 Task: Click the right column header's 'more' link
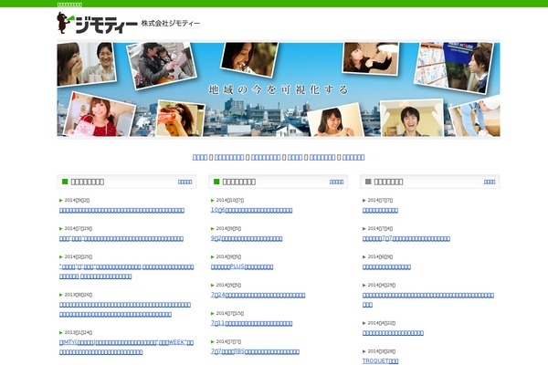coord(490,182)
